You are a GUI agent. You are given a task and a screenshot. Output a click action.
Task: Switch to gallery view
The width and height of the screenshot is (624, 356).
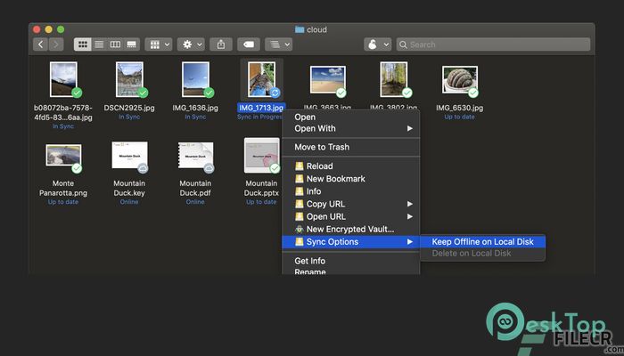click(132, 44)
